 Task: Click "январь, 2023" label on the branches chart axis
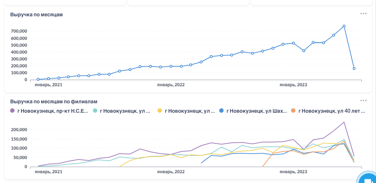[x=293, y=172]
